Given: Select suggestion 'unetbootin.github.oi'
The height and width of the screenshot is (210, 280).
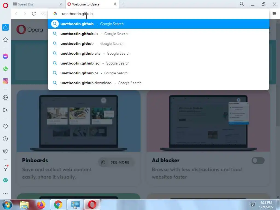Looking at the screenshot, I should pos(159,73).
